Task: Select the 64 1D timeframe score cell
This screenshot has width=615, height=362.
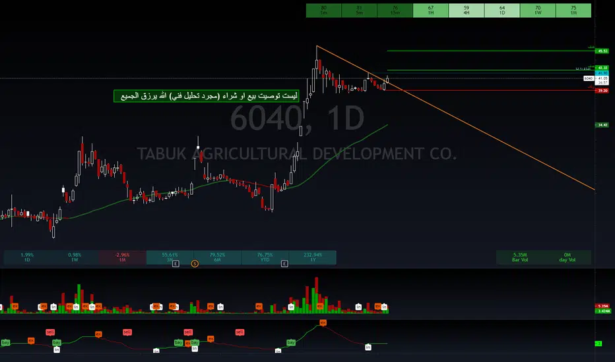Action: click(x=502, y=11)
